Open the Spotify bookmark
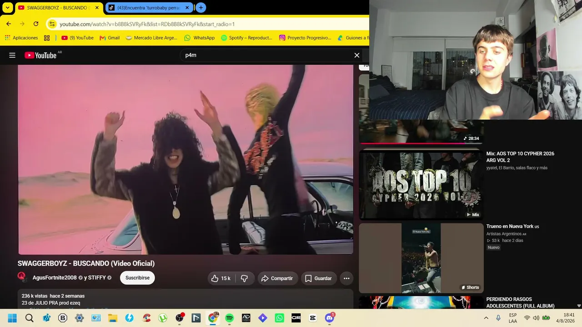This screenshot has width=582, height=327. tap(246, 38)
